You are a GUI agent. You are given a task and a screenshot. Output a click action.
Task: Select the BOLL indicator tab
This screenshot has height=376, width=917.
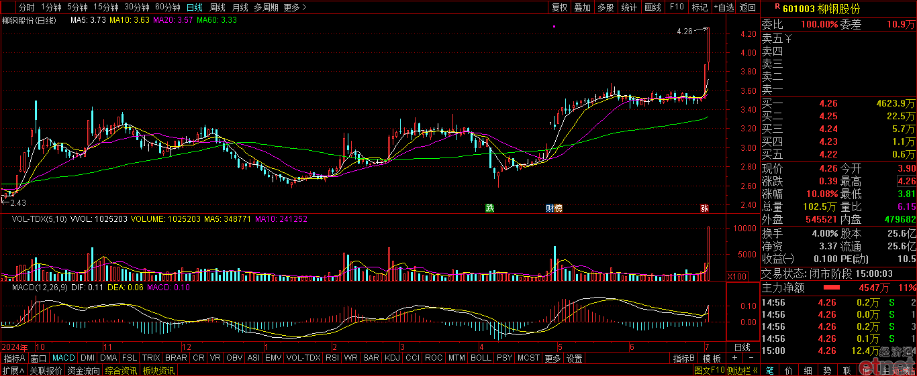click(481, 359)
